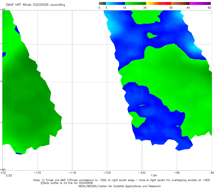Click the '-95' longitude axis label
The image size is (214, 188).
(x=177, y=173)
